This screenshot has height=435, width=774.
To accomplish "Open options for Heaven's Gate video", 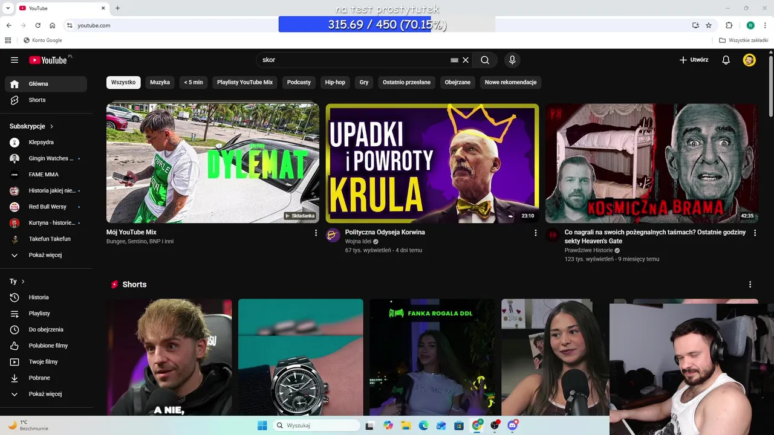I will pos(755,233).
